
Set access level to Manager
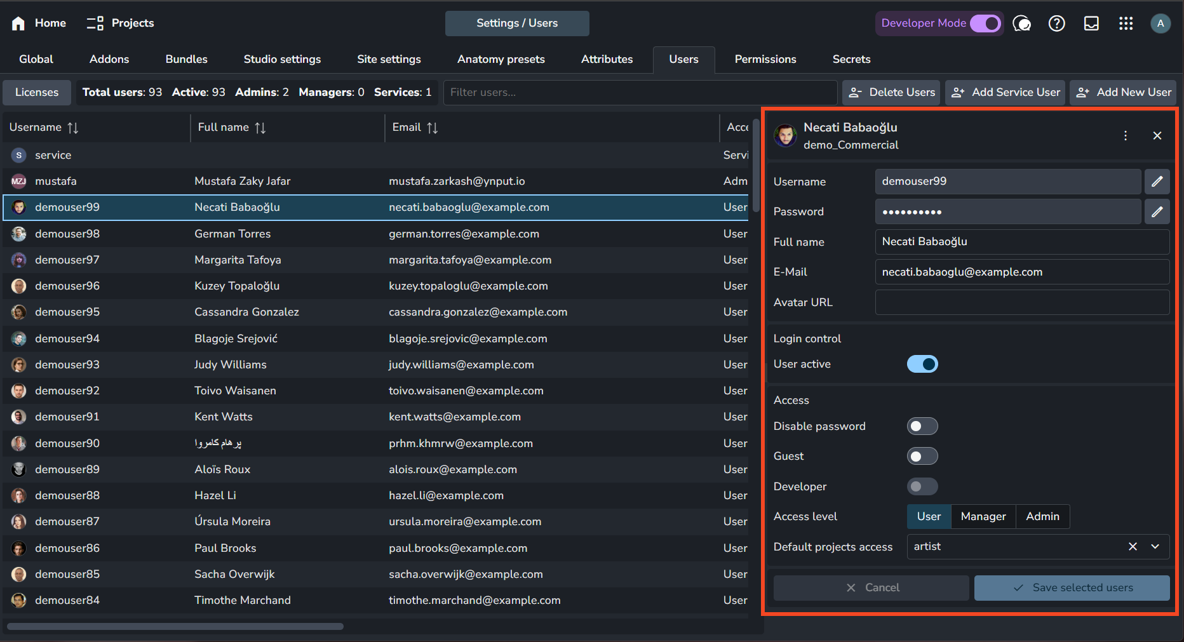[983, 517]
